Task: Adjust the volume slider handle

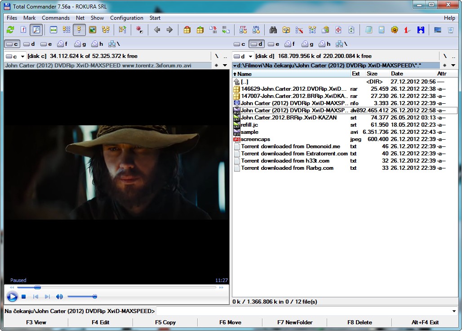Action: click(94, 296)
